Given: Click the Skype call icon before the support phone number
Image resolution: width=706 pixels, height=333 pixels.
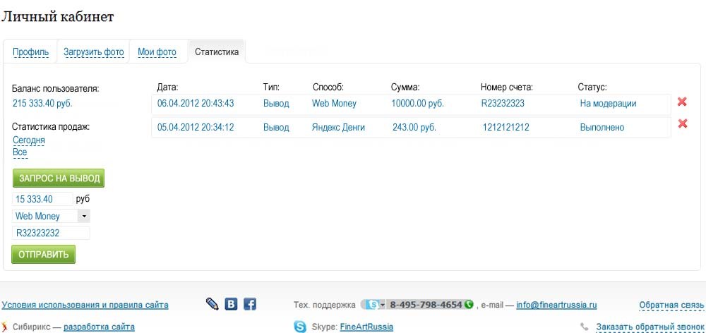Looking at the screenshot, I should 373,305.
